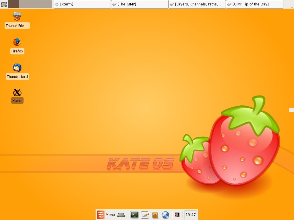Image resolution: width=294 pixels, height=220 pixels.
Task: Launch the web browser globe icon
Action: pyautogui.click(x=165, y=215)
